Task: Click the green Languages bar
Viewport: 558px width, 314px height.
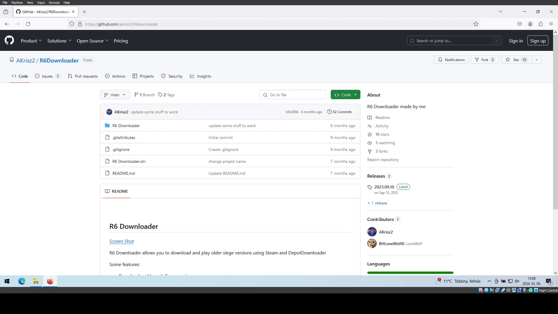Action: pyautogui.click(x=410, y=273)
